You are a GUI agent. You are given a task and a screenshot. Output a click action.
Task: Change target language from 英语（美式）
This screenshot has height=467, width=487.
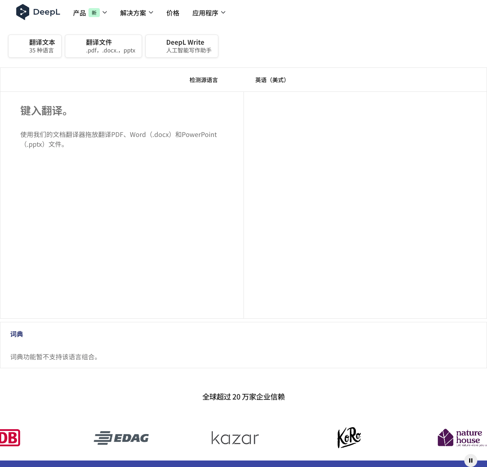tap(271, 80)
